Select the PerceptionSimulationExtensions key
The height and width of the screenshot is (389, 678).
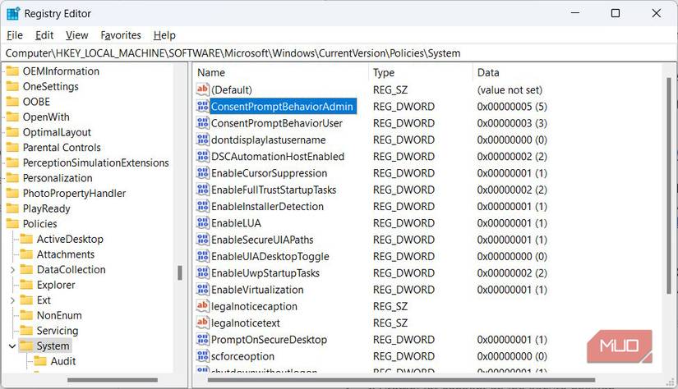(95, 162)
